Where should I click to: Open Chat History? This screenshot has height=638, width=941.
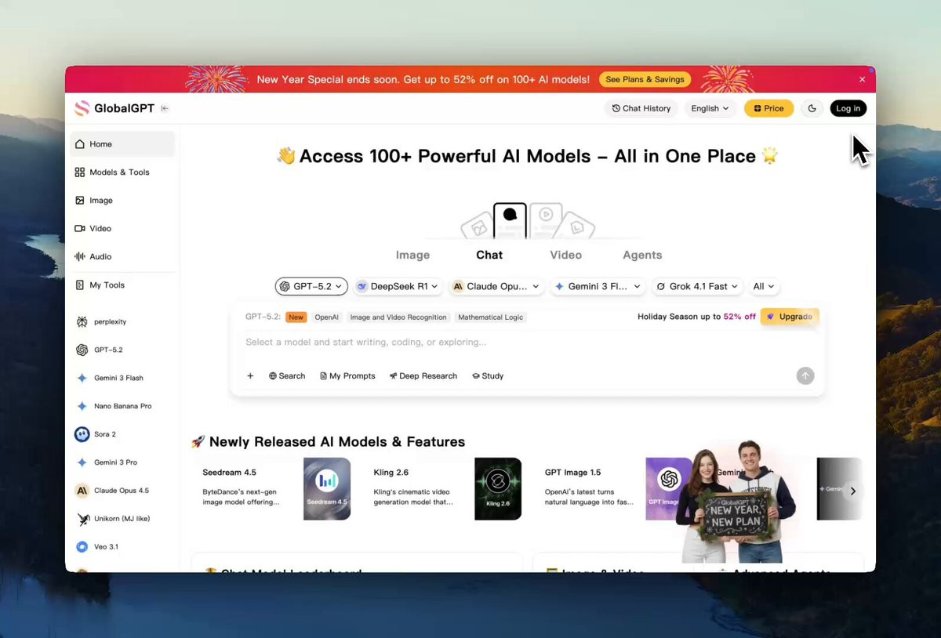coord(641,109)
